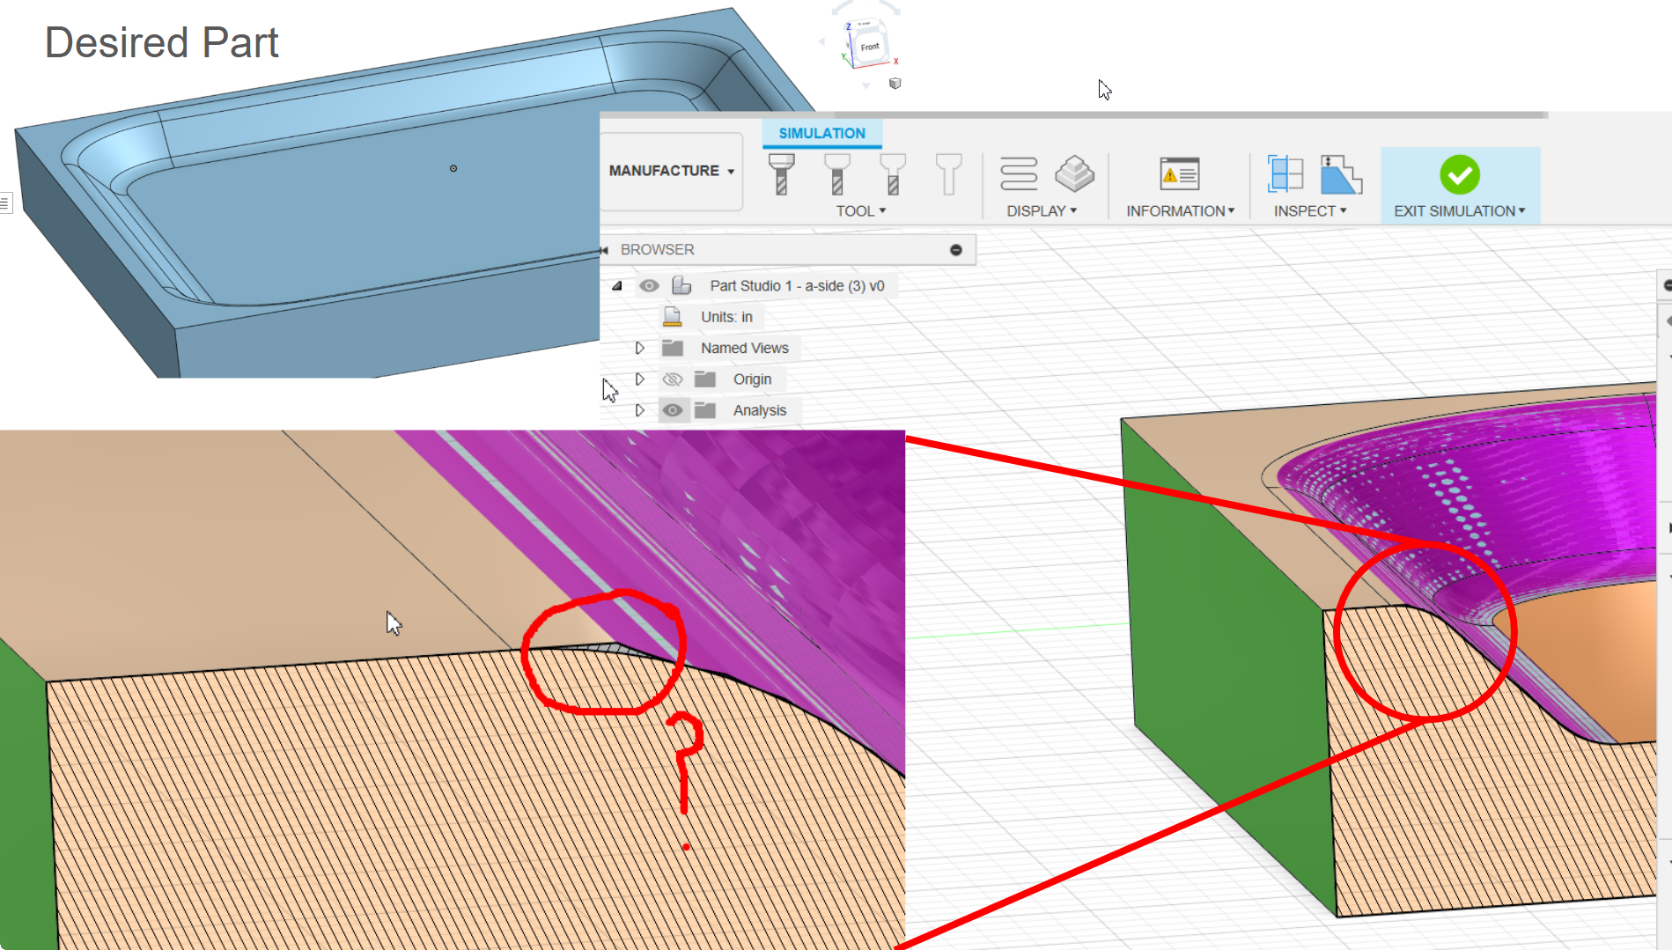Expand the Named Views node
This screenshot has height=950, width=1672.
(640, 348)
